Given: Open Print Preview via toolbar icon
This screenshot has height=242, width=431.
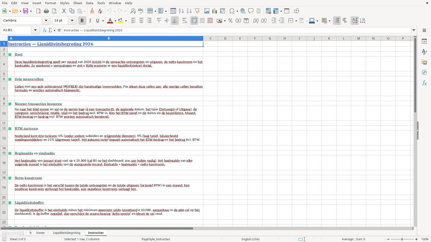Looking at the screenshot, I should click(x=54, y=11).
